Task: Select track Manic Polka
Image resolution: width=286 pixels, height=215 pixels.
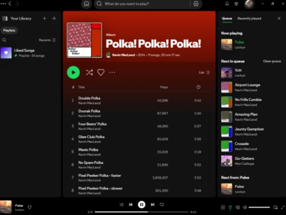Action: [139, 152]
